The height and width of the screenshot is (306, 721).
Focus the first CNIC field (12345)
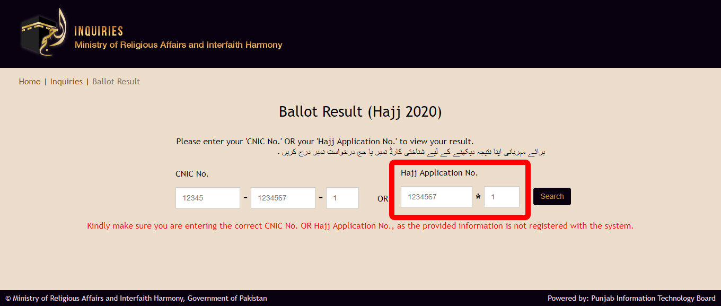click(x=207, y=198)
